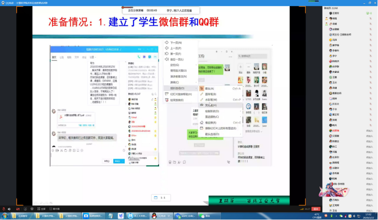378x220 pixels.
Task: Expand the 墨迹颜色 ink color submenu
Action: pyautogui.click(x=213, y=117)
